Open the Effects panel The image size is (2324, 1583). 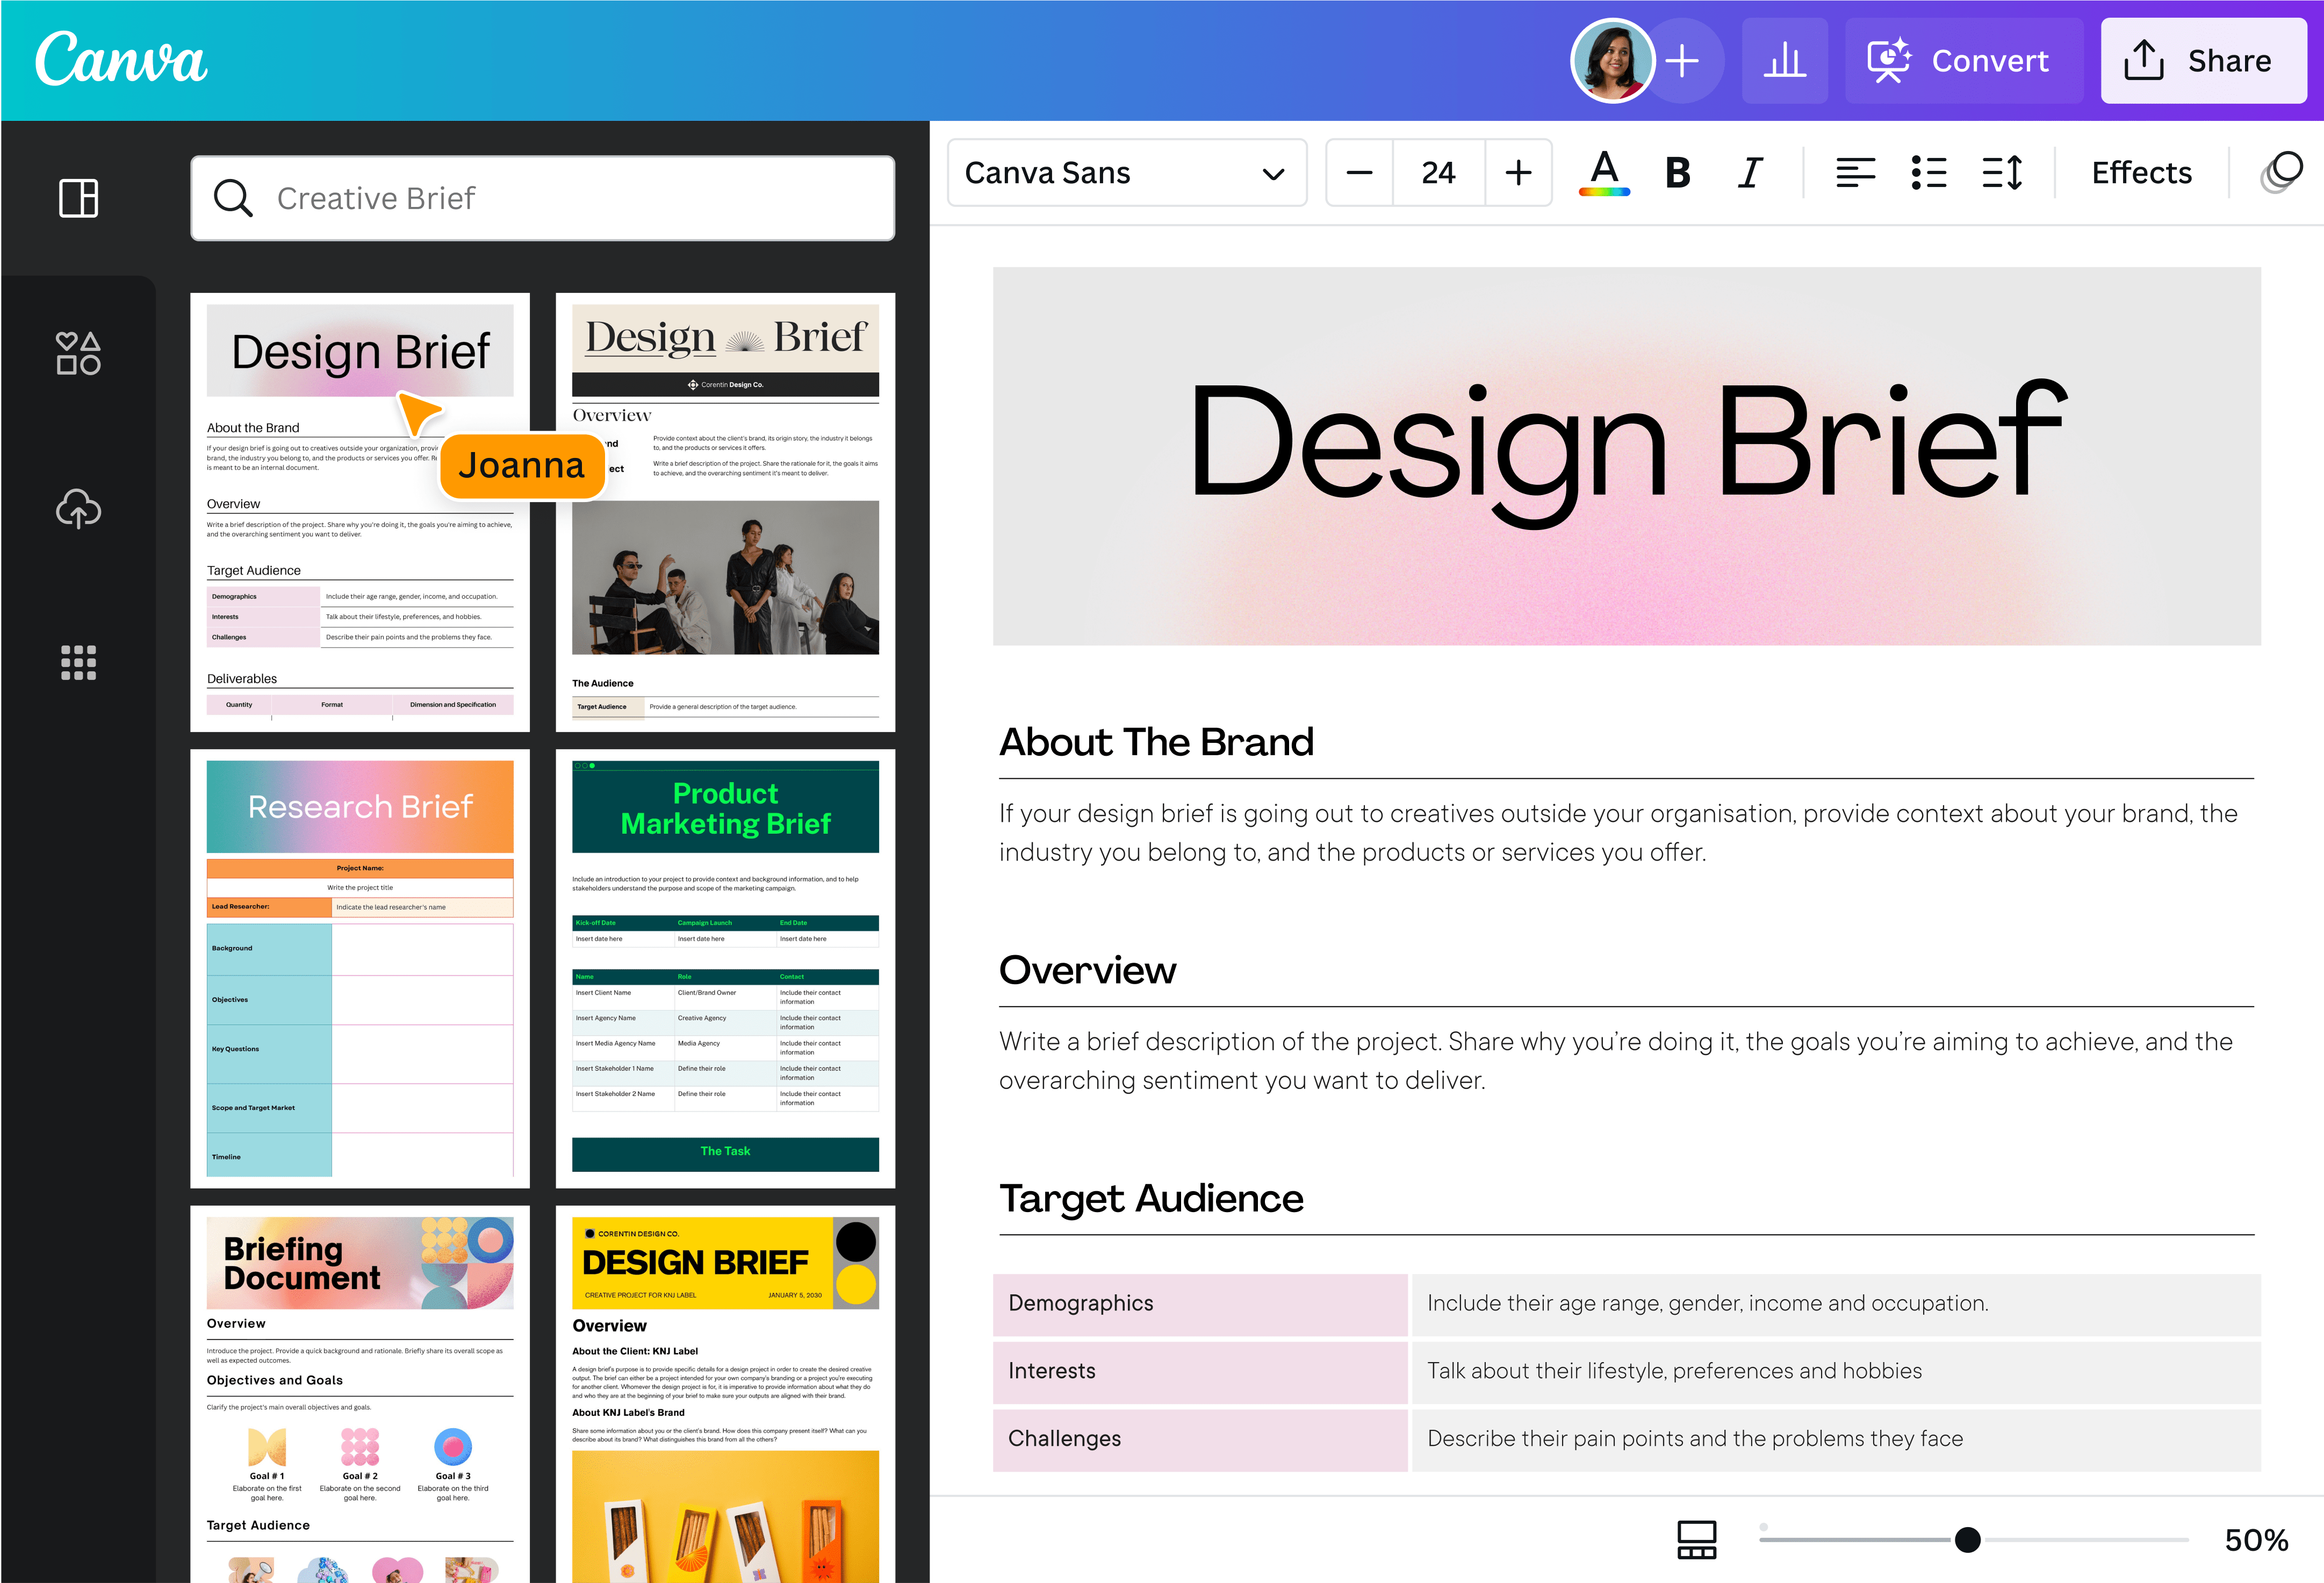coord(2141,172)
